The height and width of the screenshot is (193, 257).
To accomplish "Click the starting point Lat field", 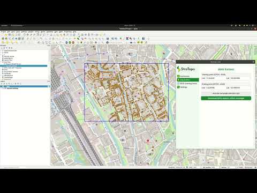I will point(240,78).
